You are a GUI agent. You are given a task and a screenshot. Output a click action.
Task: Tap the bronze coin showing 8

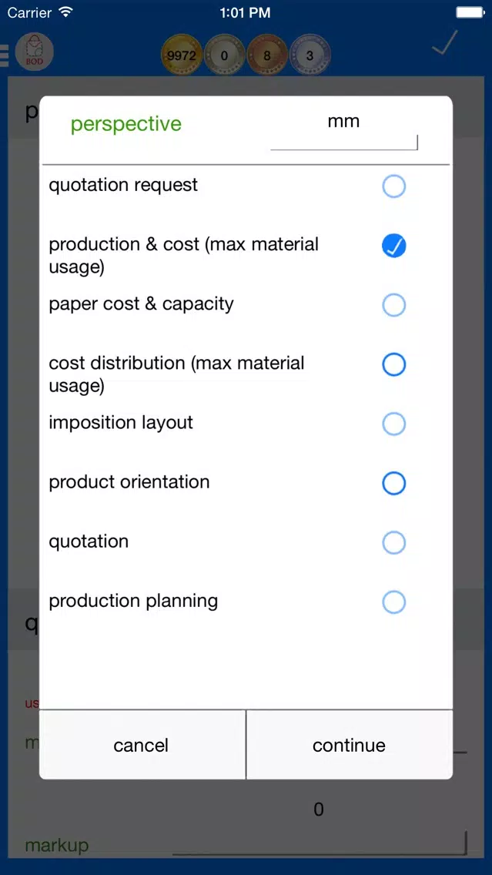[266, 55]
